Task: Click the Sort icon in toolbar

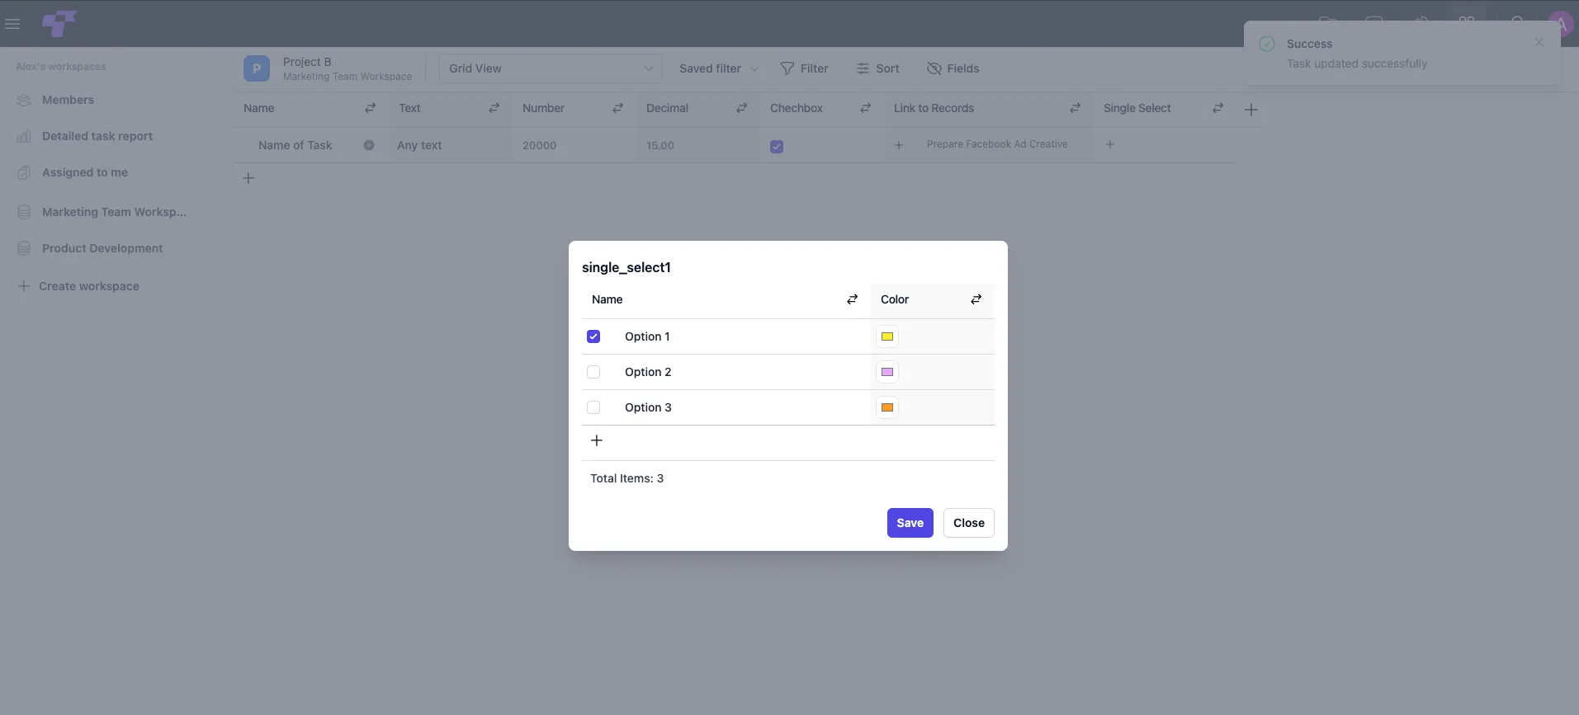Action: pos(863,68)
